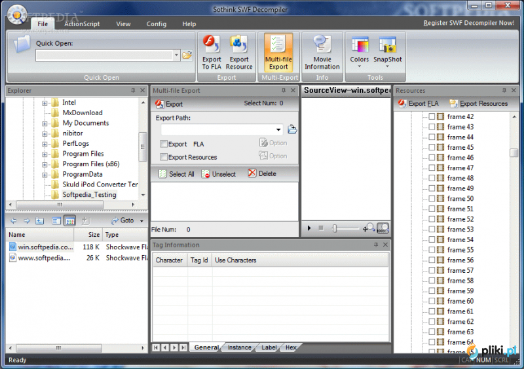Play the SWF preview
Screen dimensions: 524x369
click(309, 228)
